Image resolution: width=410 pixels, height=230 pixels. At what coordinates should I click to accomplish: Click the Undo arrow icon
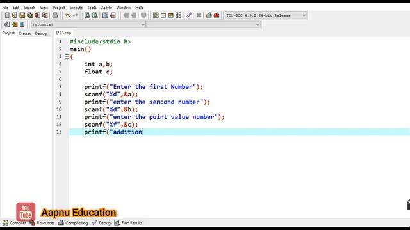pyautogui.click(x=68, y=15)
